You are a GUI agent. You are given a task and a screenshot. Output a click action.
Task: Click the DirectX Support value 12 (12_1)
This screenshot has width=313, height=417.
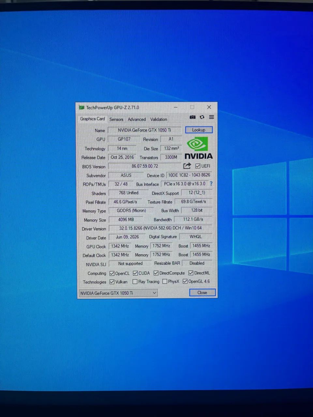click(x=197, y=193)
